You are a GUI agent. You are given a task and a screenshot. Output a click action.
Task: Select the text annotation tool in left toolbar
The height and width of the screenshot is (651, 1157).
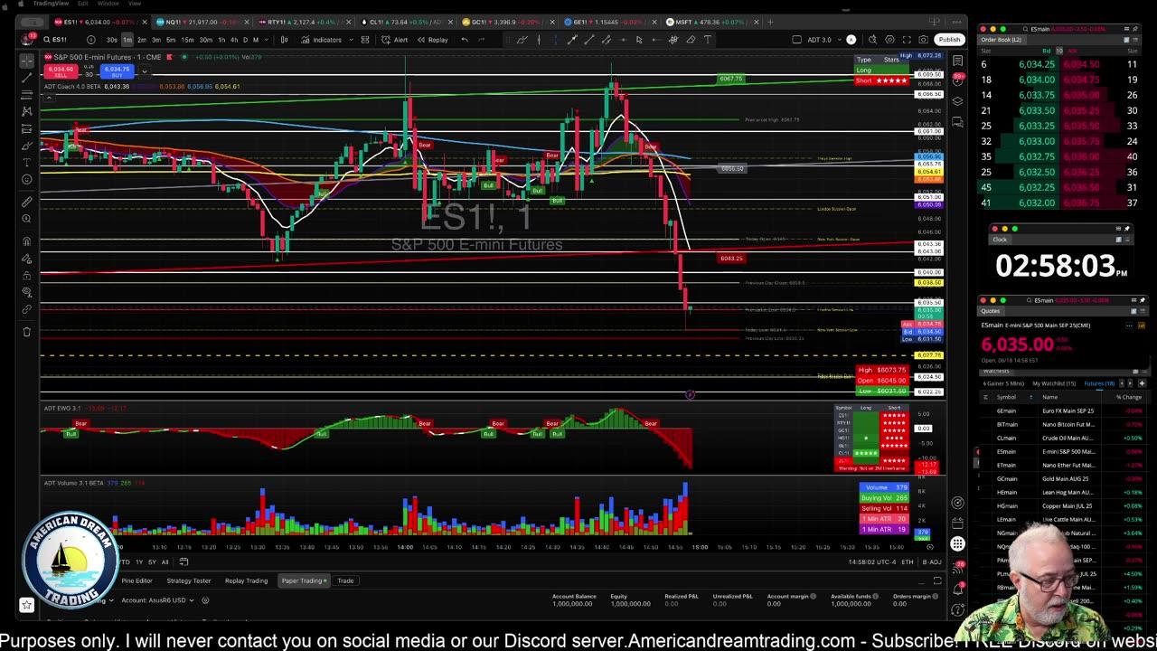click(x=26, y=163)
